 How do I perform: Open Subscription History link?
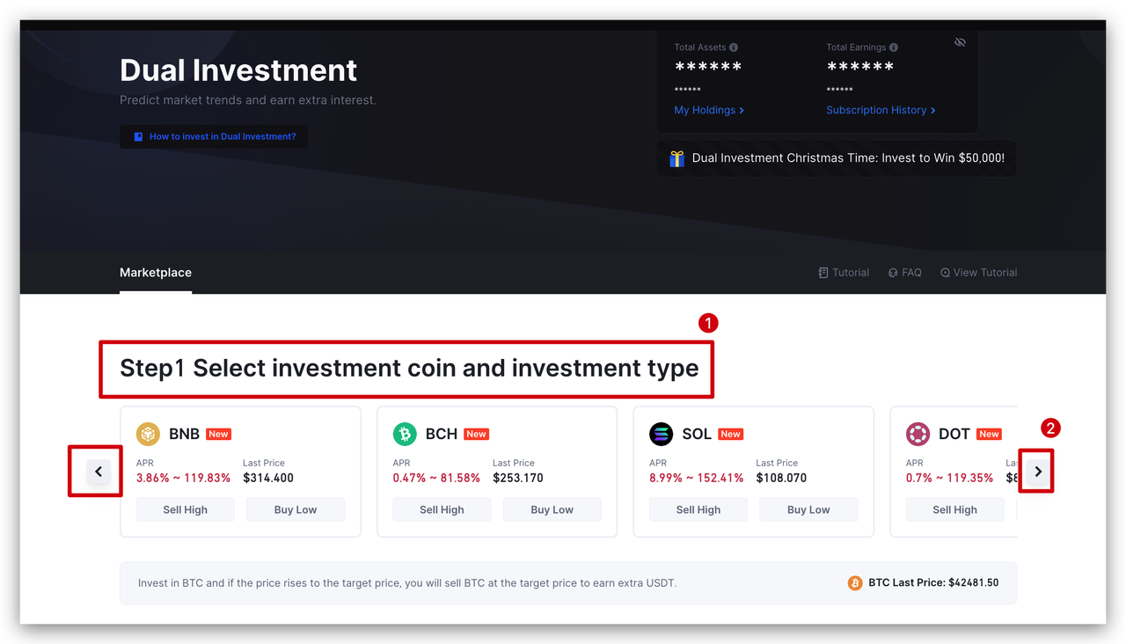pos(881,110)
